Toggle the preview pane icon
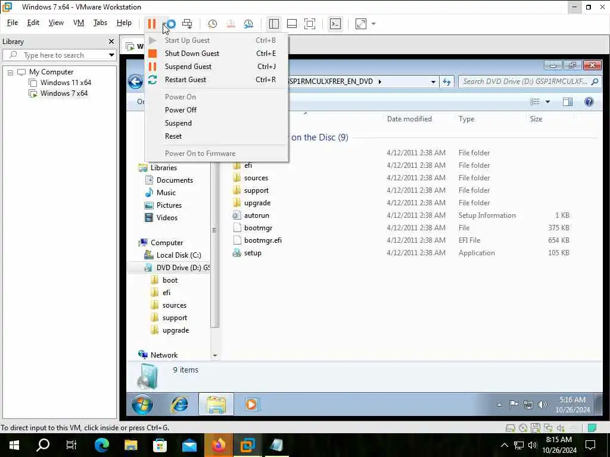Image resolution: width=610 pixels, height=457 pixels. point(568,102)
